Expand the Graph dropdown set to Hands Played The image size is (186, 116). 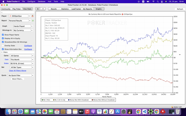pyautogui.click(x=23, y=26)
